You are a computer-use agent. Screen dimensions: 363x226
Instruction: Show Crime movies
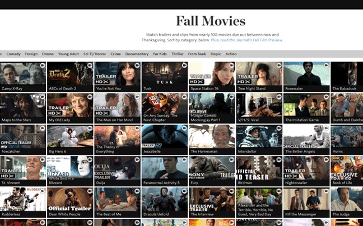tap(115, 54)
